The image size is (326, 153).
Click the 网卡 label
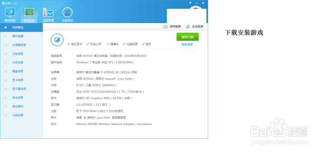pyautogui.click(x=54, y=124)
